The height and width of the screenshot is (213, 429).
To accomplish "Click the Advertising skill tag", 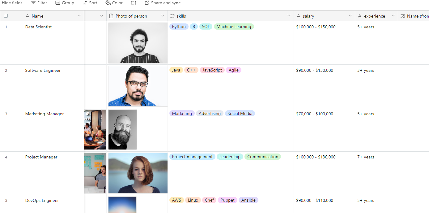I will 210,114.
